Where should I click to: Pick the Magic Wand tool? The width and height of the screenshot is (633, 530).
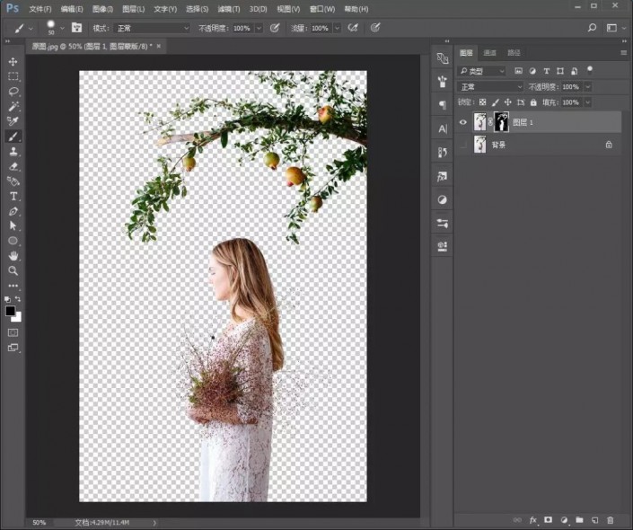tap(13, 106)
